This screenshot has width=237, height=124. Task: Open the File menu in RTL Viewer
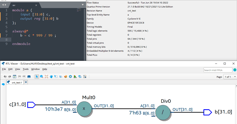tap(4, 69)
